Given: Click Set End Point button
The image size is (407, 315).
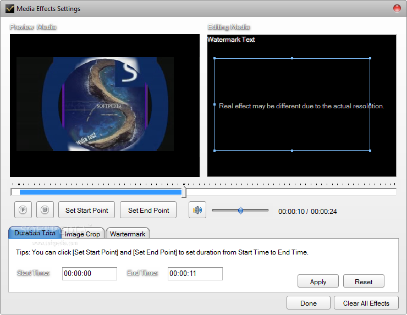Looking at the screenshot, I should point(148,210).
